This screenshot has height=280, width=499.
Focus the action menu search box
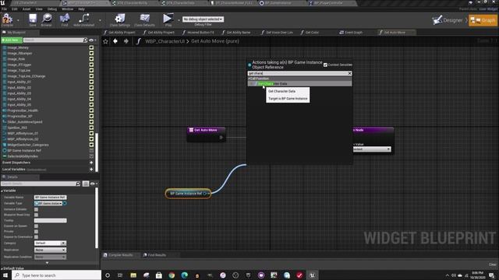pos(298,73)
